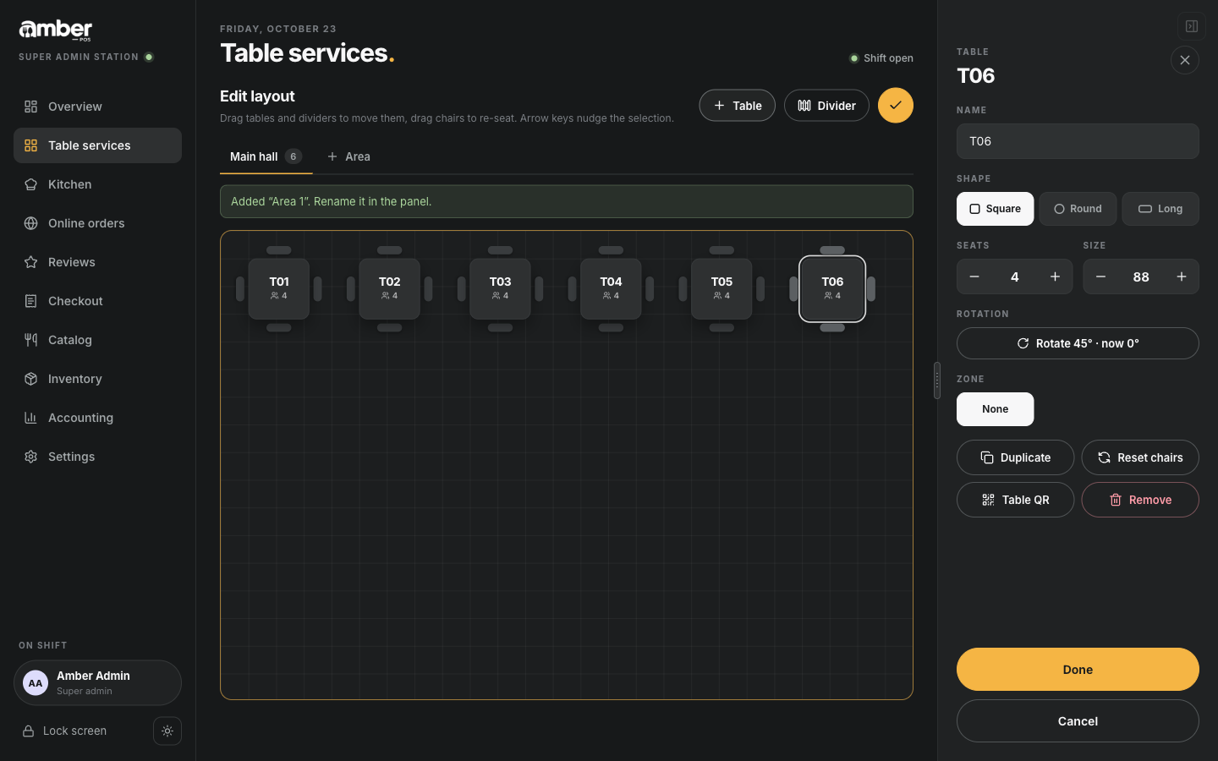Go to the Kitchen section
The height and width of the screenshot is (761, 1218).
[x=97, y=184]
